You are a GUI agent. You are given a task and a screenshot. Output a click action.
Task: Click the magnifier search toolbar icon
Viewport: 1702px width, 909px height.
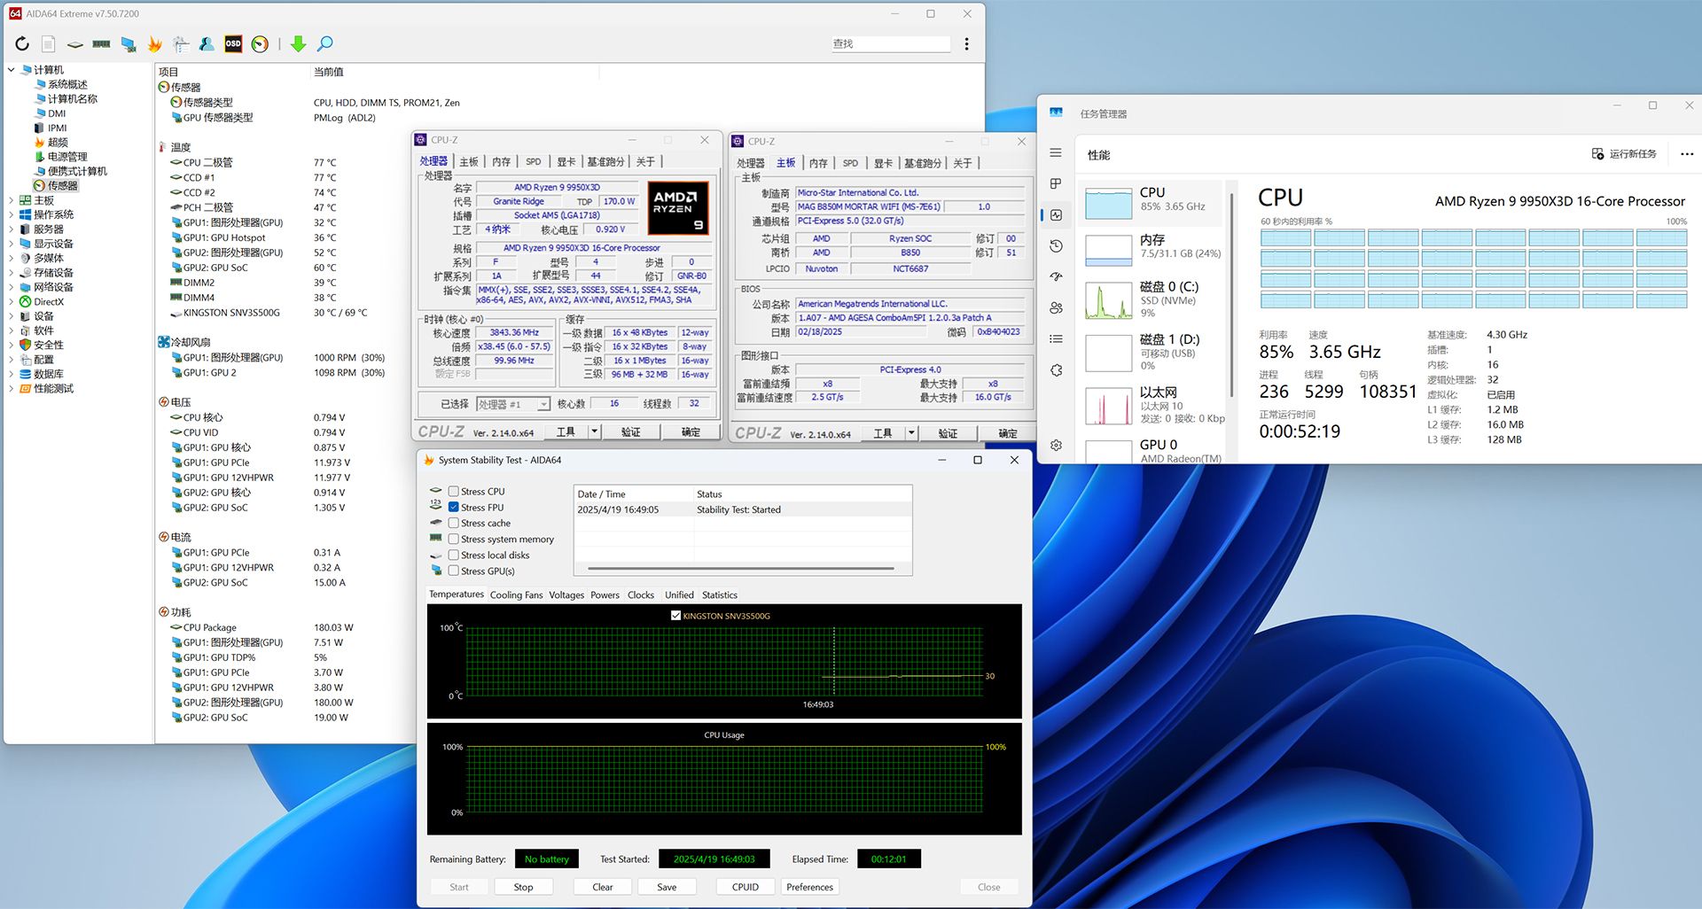pyautogui.click(x=325, y=43)
